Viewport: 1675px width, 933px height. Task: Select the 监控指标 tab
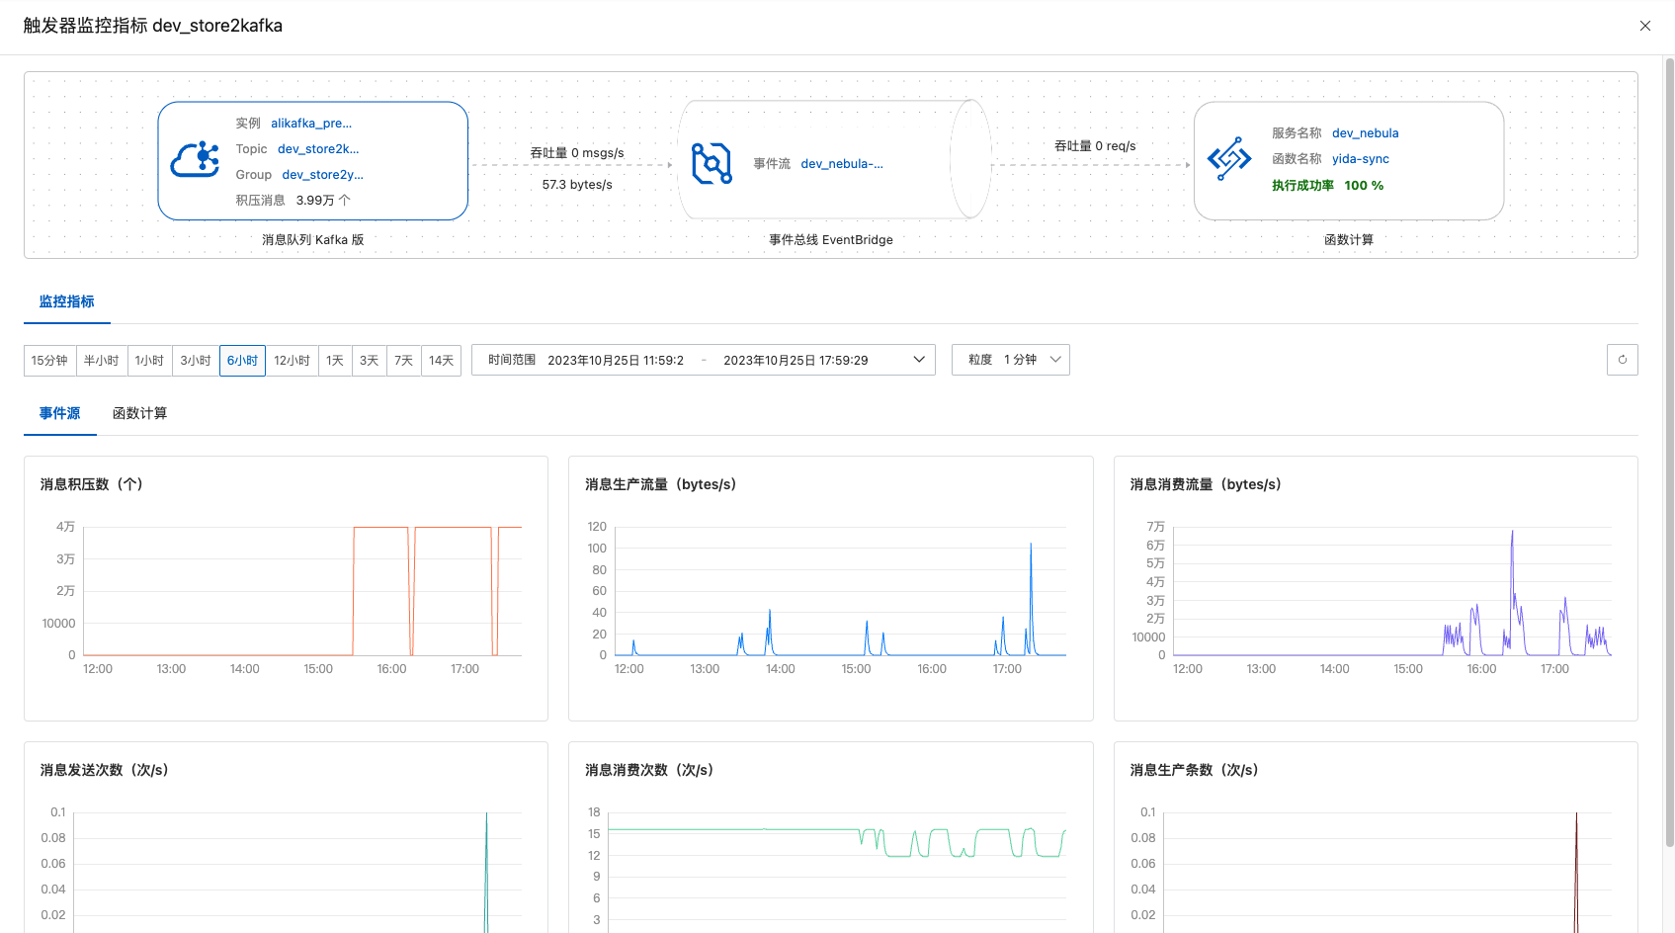(x=67, y=302)
